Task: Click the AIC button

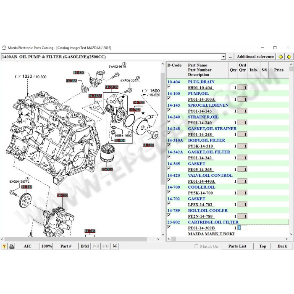Action: 28,246
